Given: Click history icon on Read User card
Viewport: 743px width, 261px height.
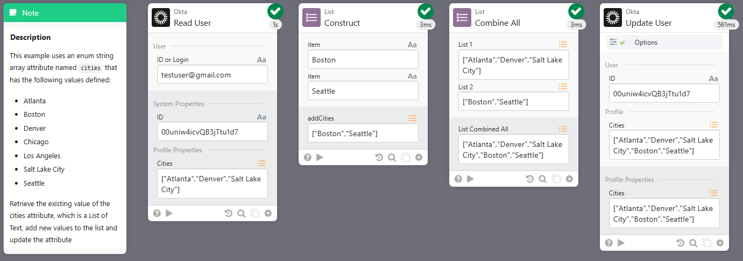Looking at the screenshot, I should 229,213.
